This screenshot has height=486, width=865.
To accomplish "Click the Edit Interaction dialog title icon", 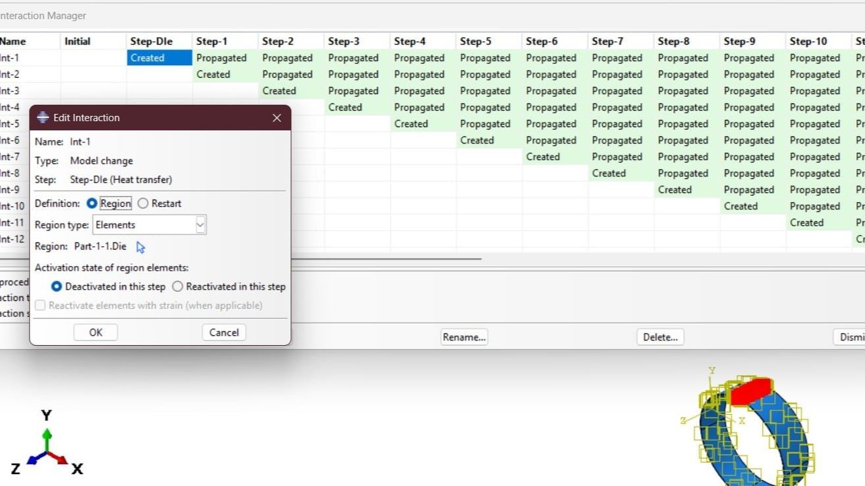I will [x=43, y=118].
